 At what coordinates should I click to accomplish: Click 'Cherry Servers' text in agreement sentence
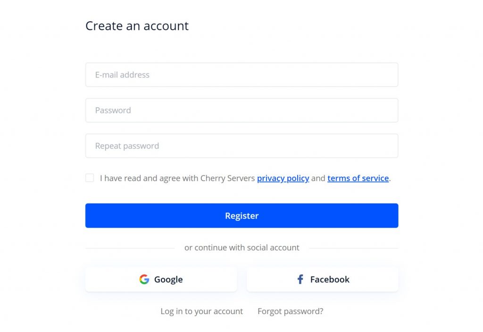tap(228, 179)
